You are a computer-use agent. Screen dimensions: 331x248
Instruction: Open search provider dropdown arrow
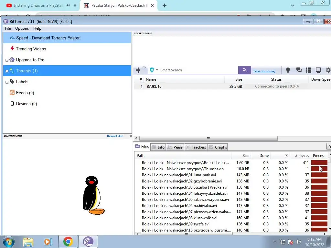click(157, 70)
